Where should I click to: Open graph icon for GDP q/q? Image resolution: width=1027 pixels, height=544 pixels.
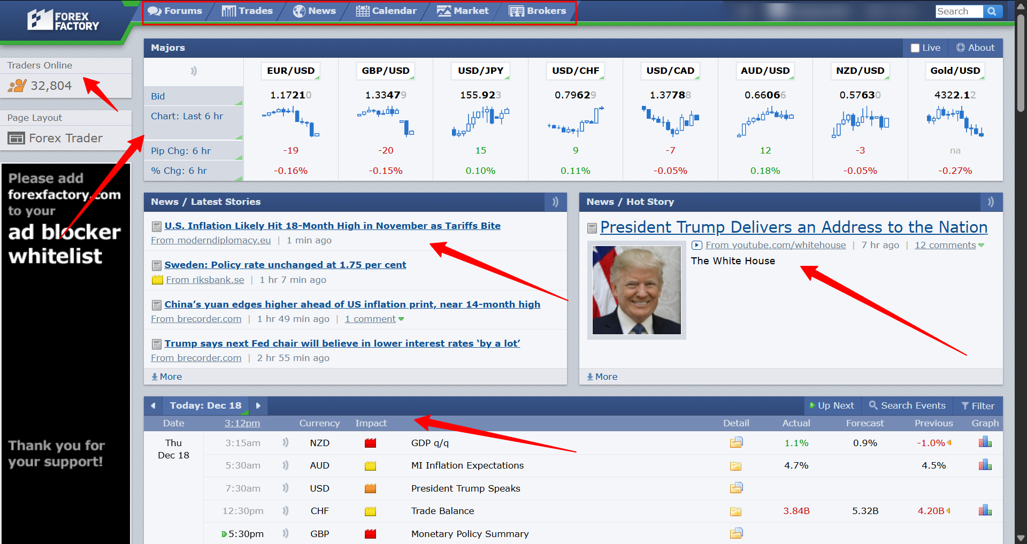click(x=985, y=442)
